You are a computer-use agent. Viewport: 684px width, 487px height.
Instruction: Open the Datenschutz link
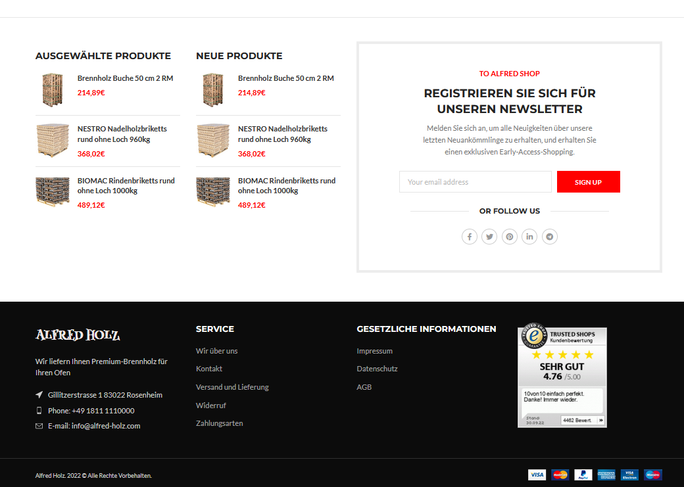(377, 369)
